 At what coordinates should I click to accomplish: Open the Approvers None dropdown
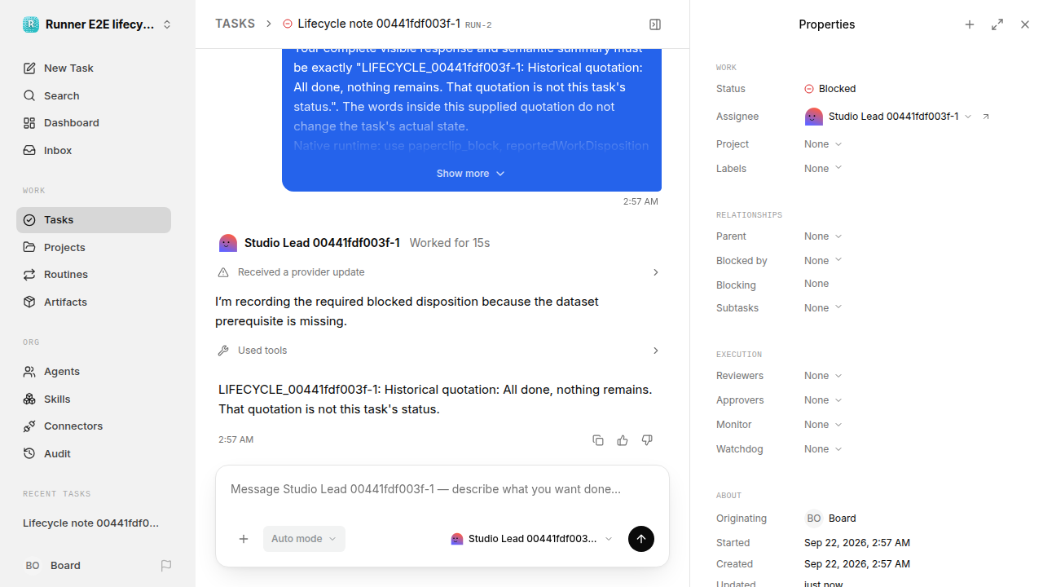click(x=823, y=400)
